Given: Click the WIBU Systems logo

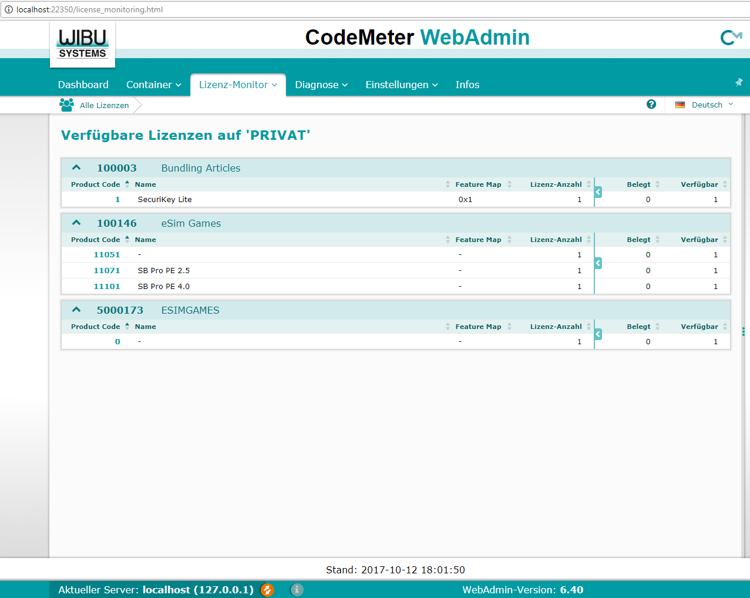Looking at the screenshot, I should 82,44.
